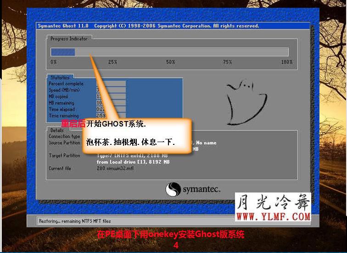Select the 'Details' panel label
Viewport: 347px width, 253px height.
coord(57,130)
